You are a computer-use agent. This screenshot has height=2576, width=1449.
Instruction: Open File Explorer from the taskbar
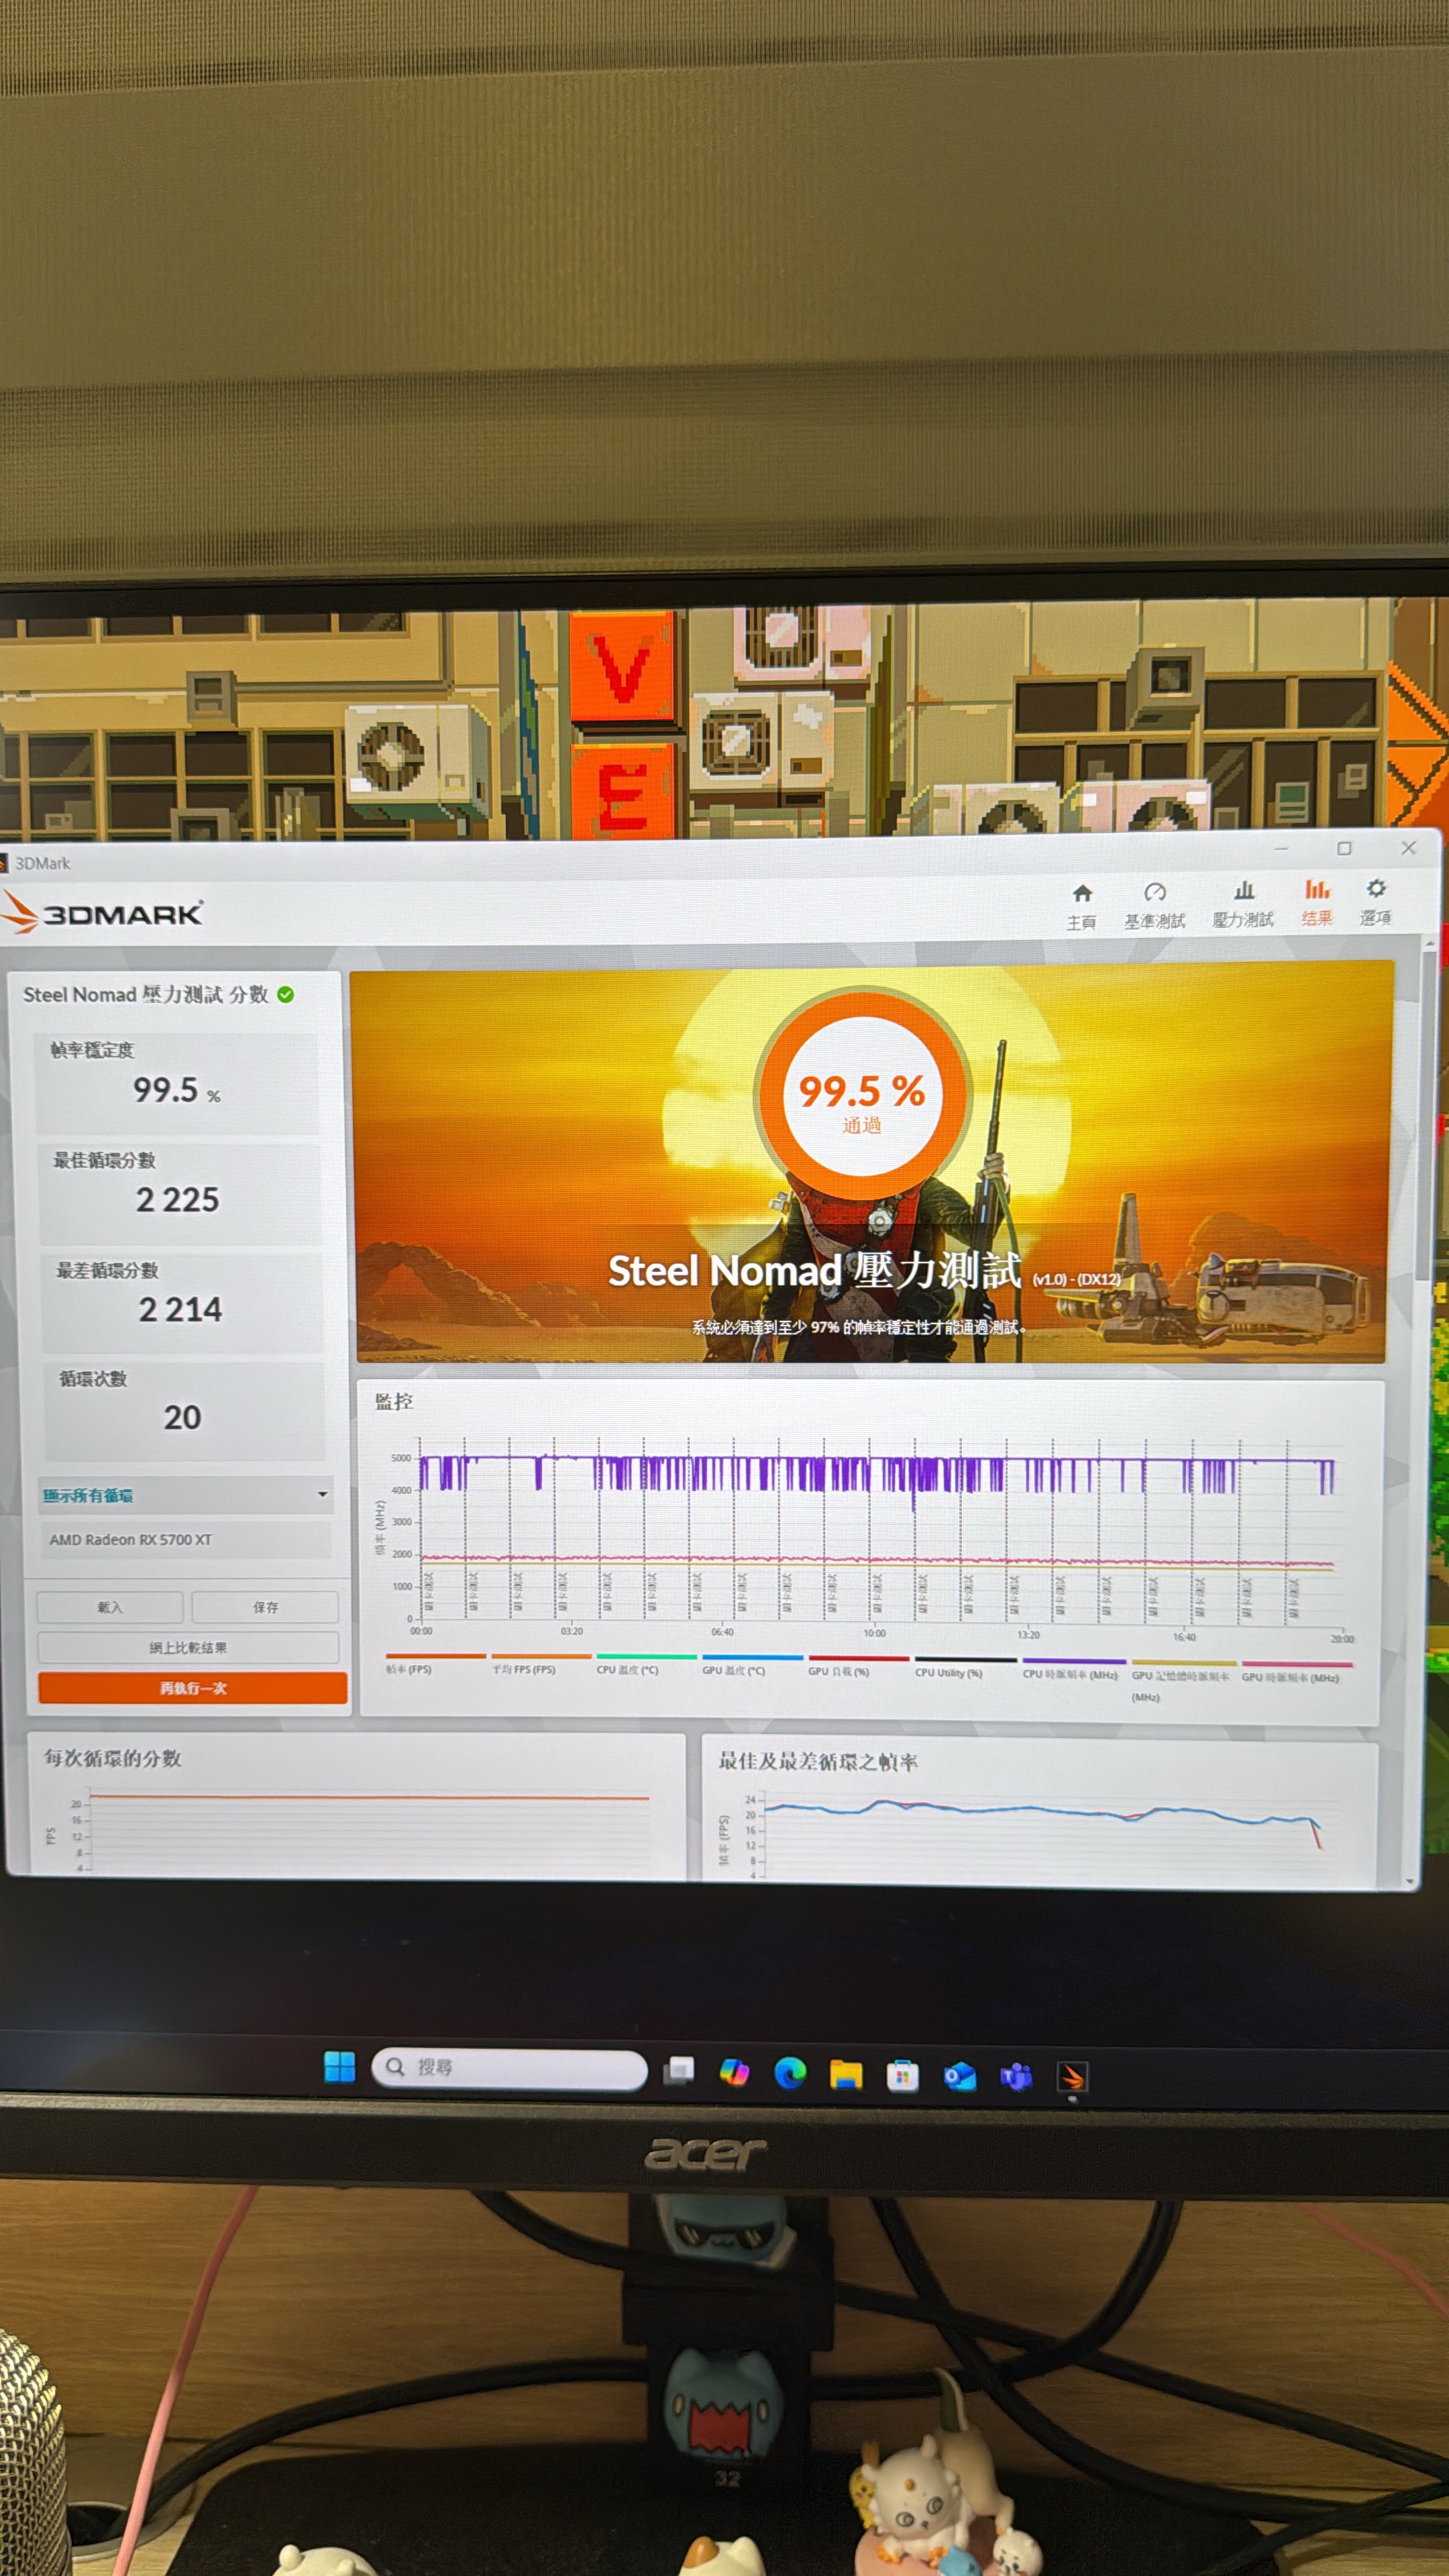coord(846,2075)
